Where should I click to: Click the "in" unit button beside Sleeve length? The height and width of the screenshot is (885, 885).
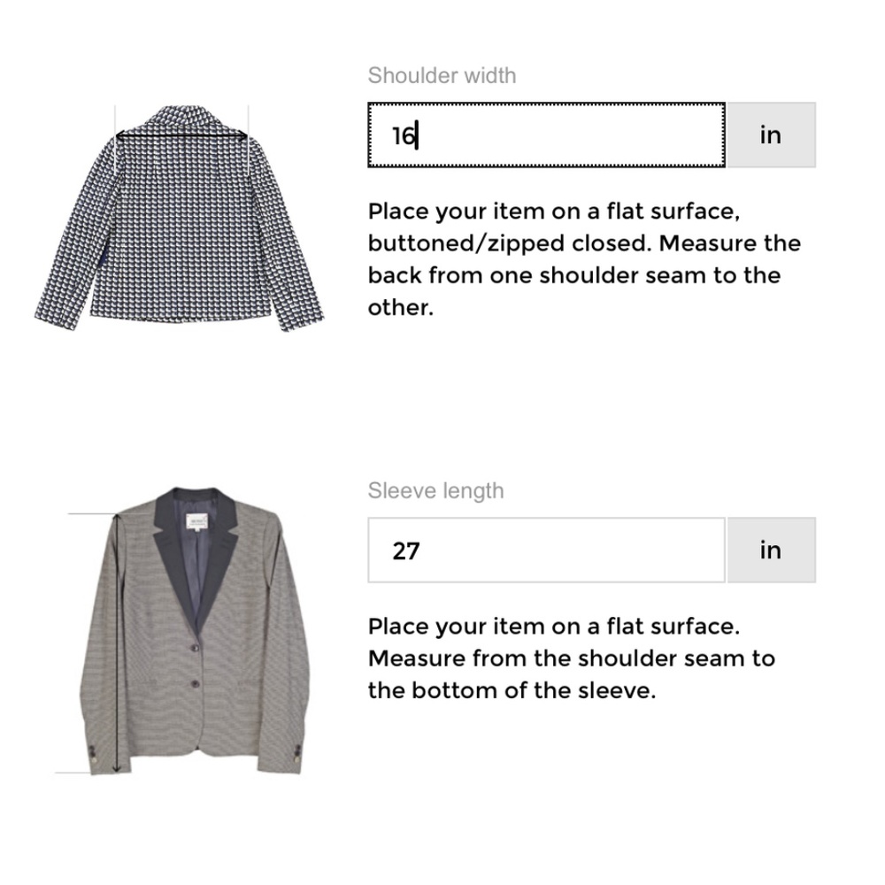771,550
